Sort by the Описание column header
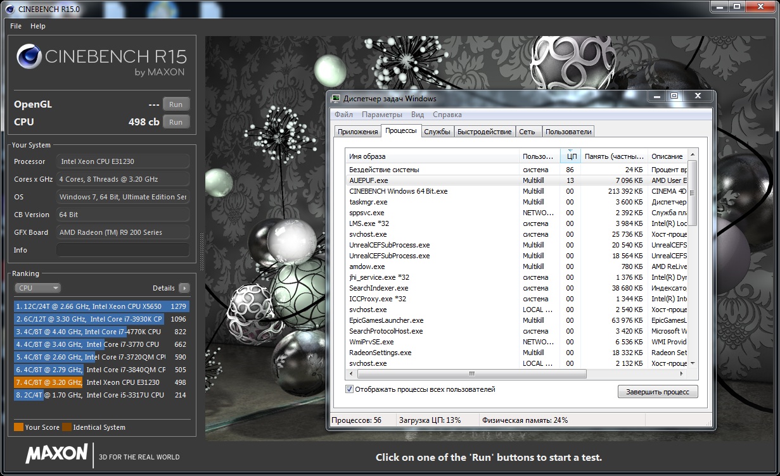The width and height of the screenshot is (780, 476). click(x=668, y=156)
